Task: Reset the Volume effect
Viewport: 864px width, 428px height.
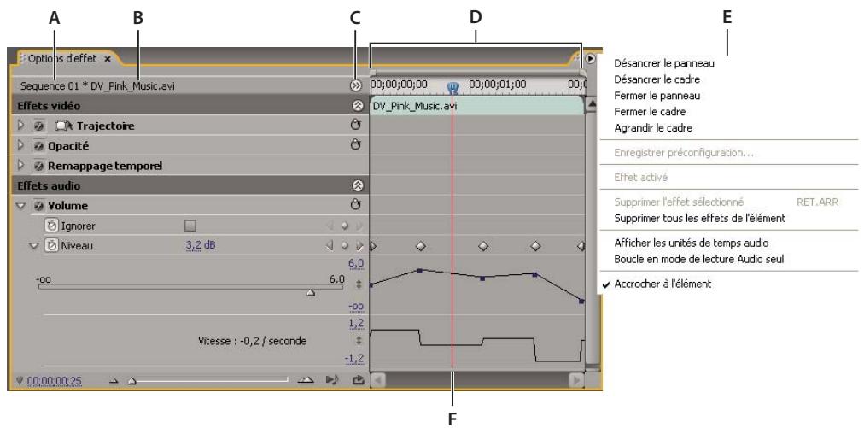Action: pyautogui.click(x=355, y=204)
